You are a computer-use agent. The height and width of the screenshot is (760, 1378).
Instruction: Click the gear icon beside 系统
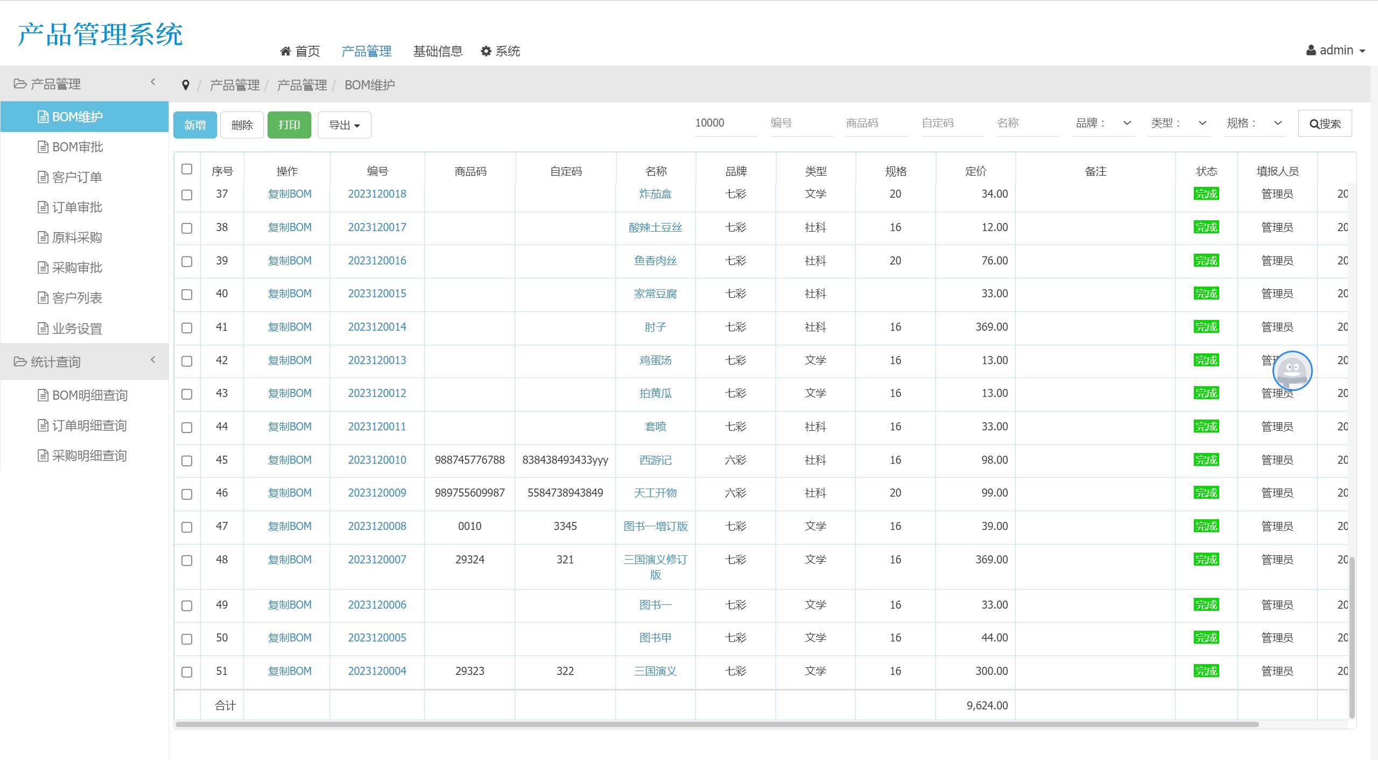tap(486, 51)
